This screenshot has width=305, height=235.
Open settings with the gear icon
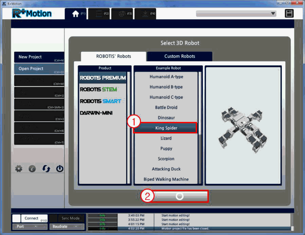click(x=19, y=169)
